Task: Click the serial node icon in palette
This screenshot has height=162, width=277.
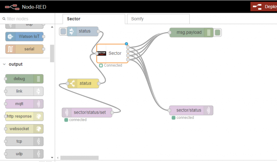Action: tap(10, 49)
